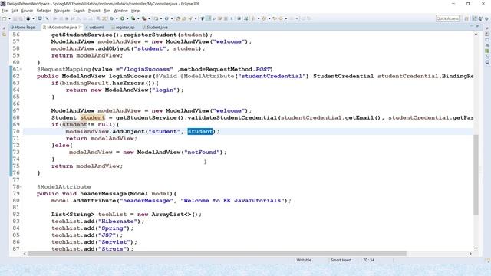Click the "notFound" string on line 73
Viewport: 491px width, 276px height.
click(202, 152)
